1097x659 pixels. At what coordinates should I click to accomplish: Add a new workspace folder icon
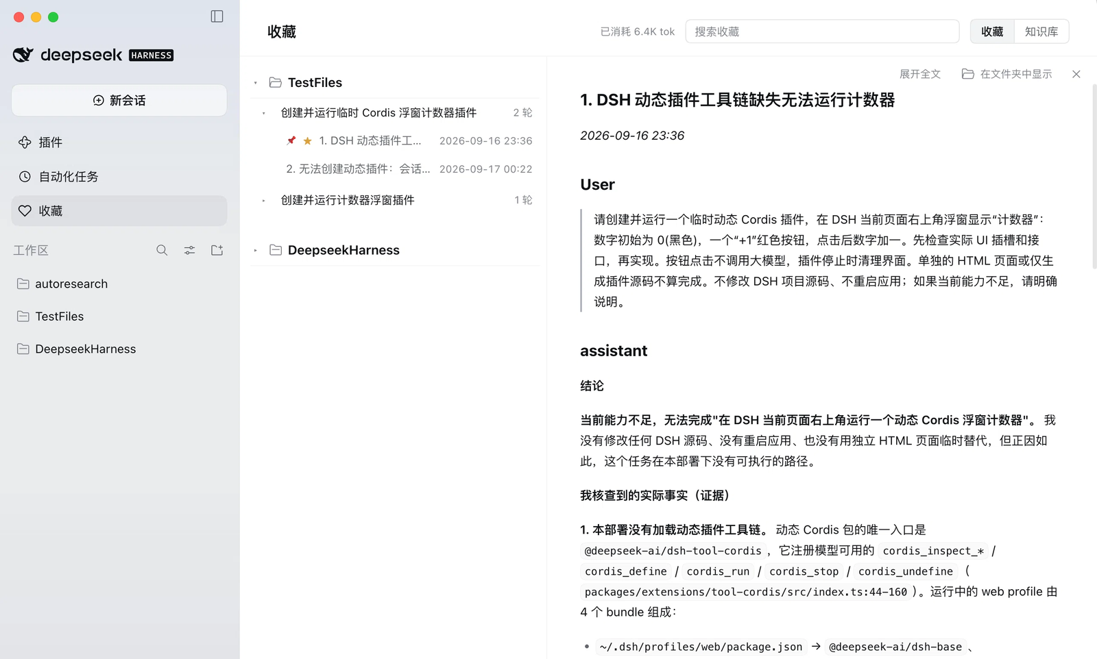(217, 251)
